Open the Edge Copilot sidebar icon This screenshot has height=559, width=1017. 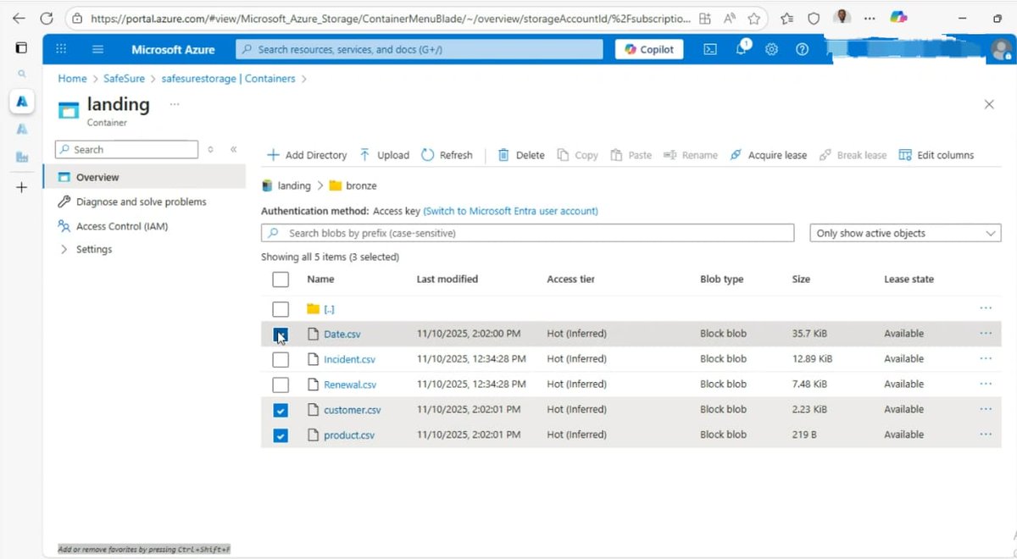(x=899, y=17)
